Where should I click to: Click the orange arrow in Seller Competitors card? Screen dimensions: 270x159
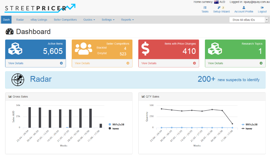(128, 63)
